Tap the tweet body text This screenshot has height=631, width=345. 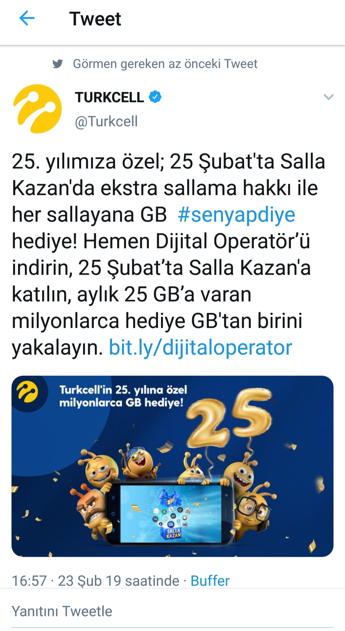[169, 255]
